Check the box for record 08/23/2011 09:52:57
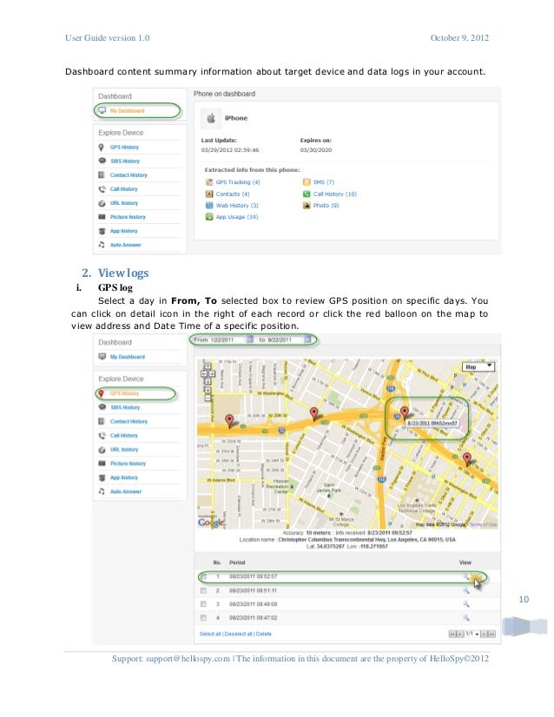Screen dimensions: 554x717 [x=203, y=576]
